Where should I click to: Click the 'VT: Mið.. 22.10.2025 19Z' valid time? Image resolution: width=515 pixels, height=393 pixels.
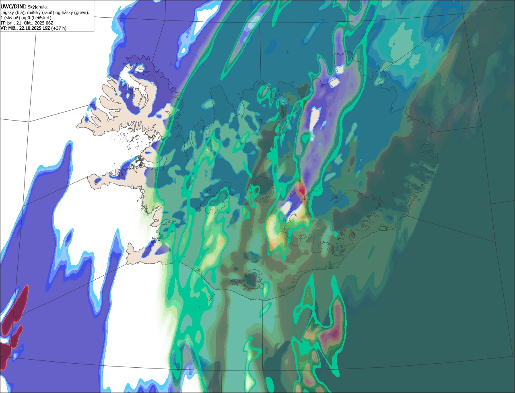click(25, 28)
